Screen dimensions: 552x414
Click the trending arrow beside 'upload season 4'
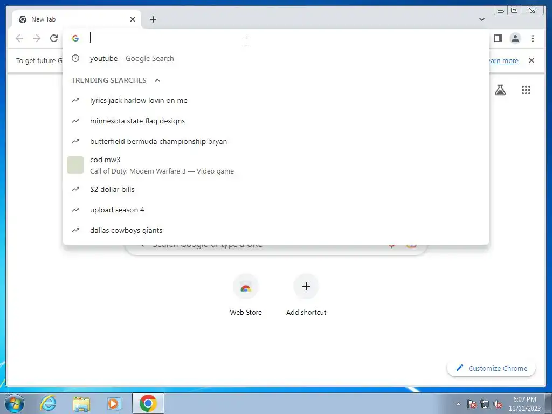point(75,210)
